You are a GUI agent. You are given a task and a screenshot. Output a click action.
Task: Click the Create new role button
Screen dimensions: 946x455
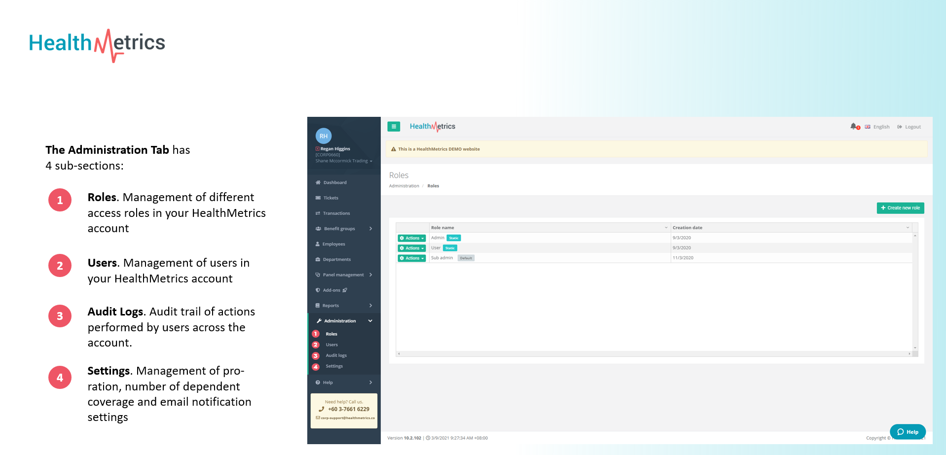[x=900, y=208]
